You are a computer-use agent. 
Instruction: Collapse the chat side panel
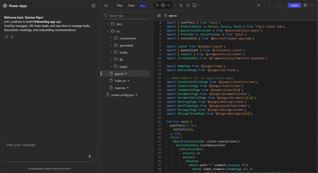click(x=94, y=6)
